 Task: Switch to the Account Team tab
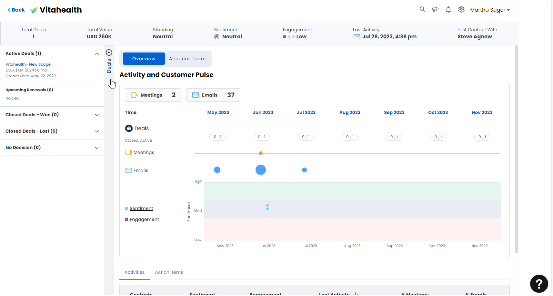tap(187, 59)
